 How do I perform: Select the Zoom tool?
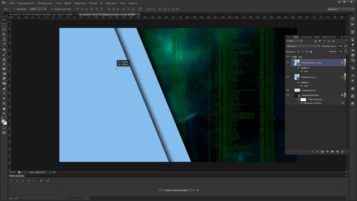point(4,113)
